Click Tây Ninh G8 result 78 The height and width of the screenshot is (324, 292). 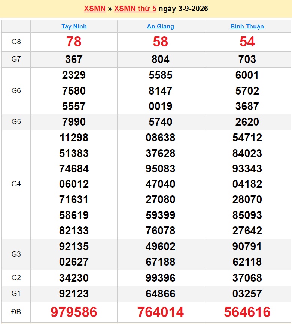coord(74,42)
